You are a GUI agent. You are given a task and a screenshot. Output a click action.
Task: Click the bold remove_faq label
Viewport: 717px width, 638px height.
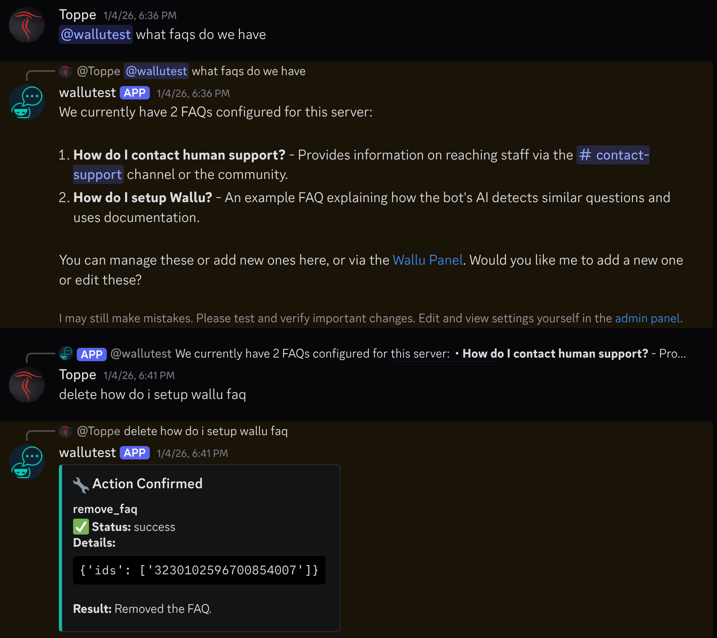(105, 509)
